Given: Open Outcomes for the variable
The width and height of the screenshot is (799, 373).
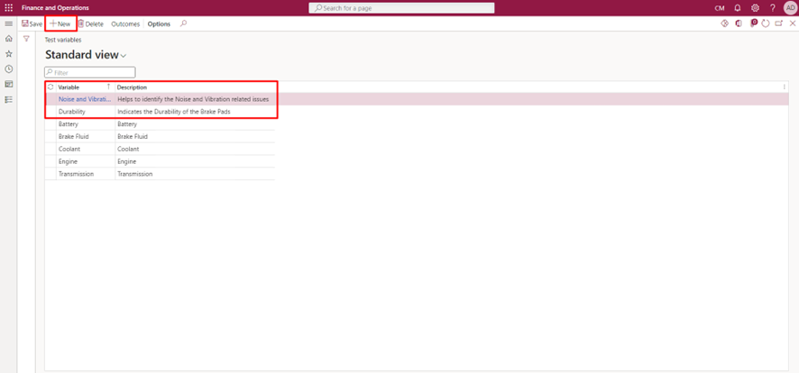Looking at the screenshot, I should (x=125, y=24).
